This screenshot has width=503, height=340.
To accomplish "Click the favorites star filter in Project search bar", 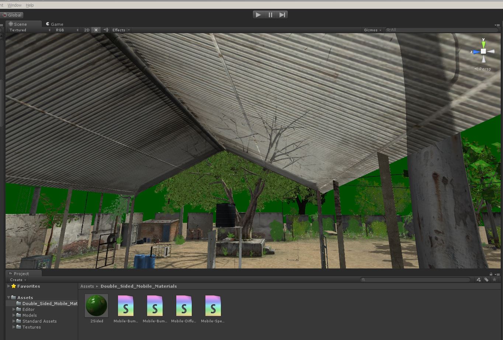I will (495, 280).
